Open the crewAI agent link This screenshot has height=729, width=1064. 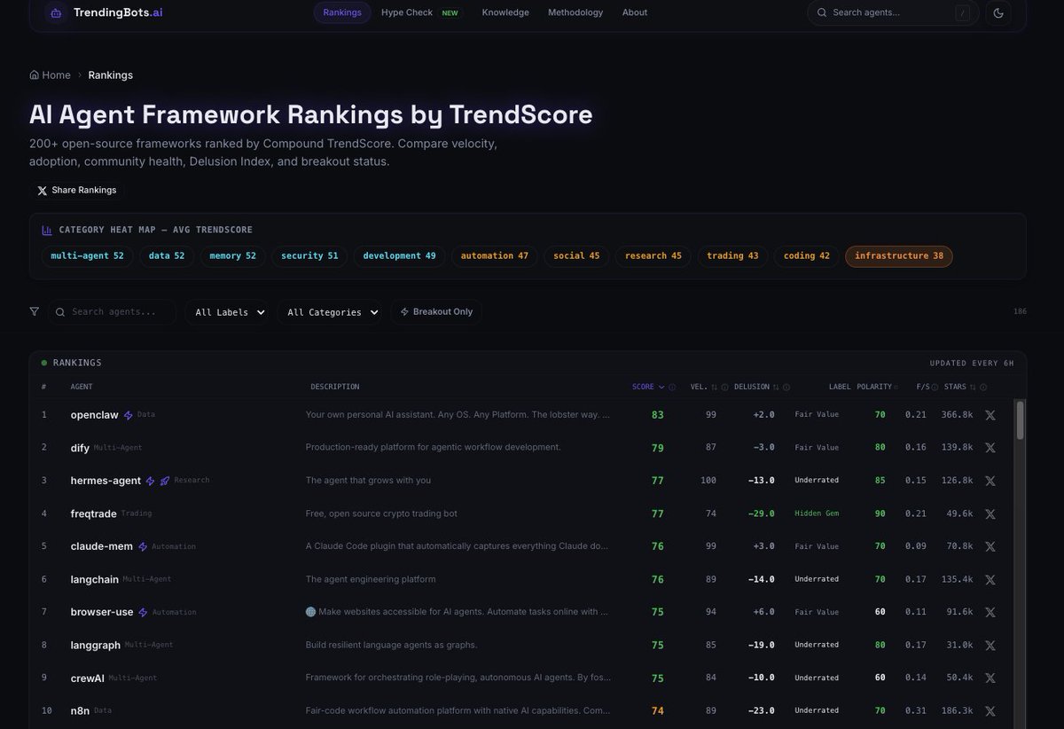tap(88, 678)
